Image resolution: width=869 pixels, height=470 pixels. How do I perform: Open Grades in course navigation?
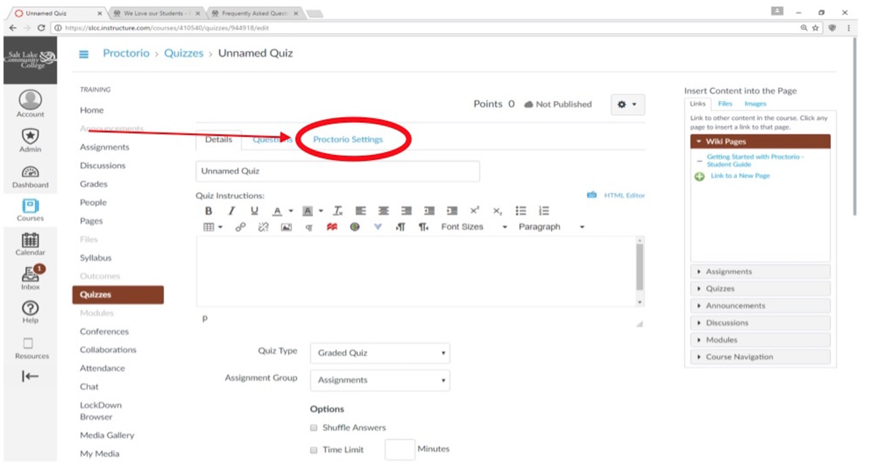click(93, 184)
